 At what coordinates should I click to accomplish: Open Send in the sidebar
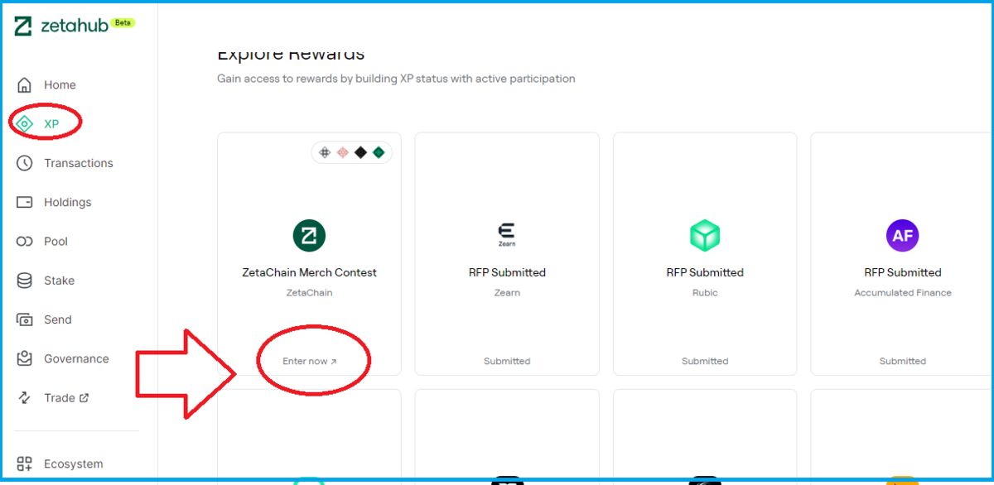coord(57,319)
